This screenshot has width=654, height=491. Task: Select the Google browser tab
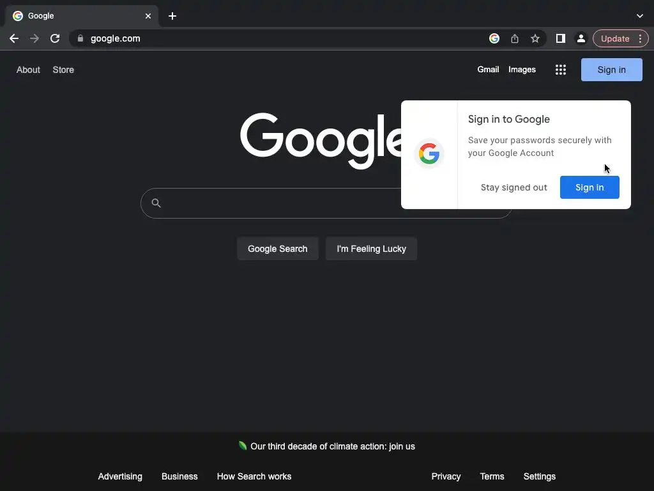(82, 16)
